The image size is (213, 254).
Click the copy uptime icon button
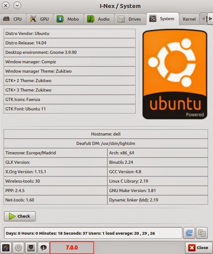point(202,233)
